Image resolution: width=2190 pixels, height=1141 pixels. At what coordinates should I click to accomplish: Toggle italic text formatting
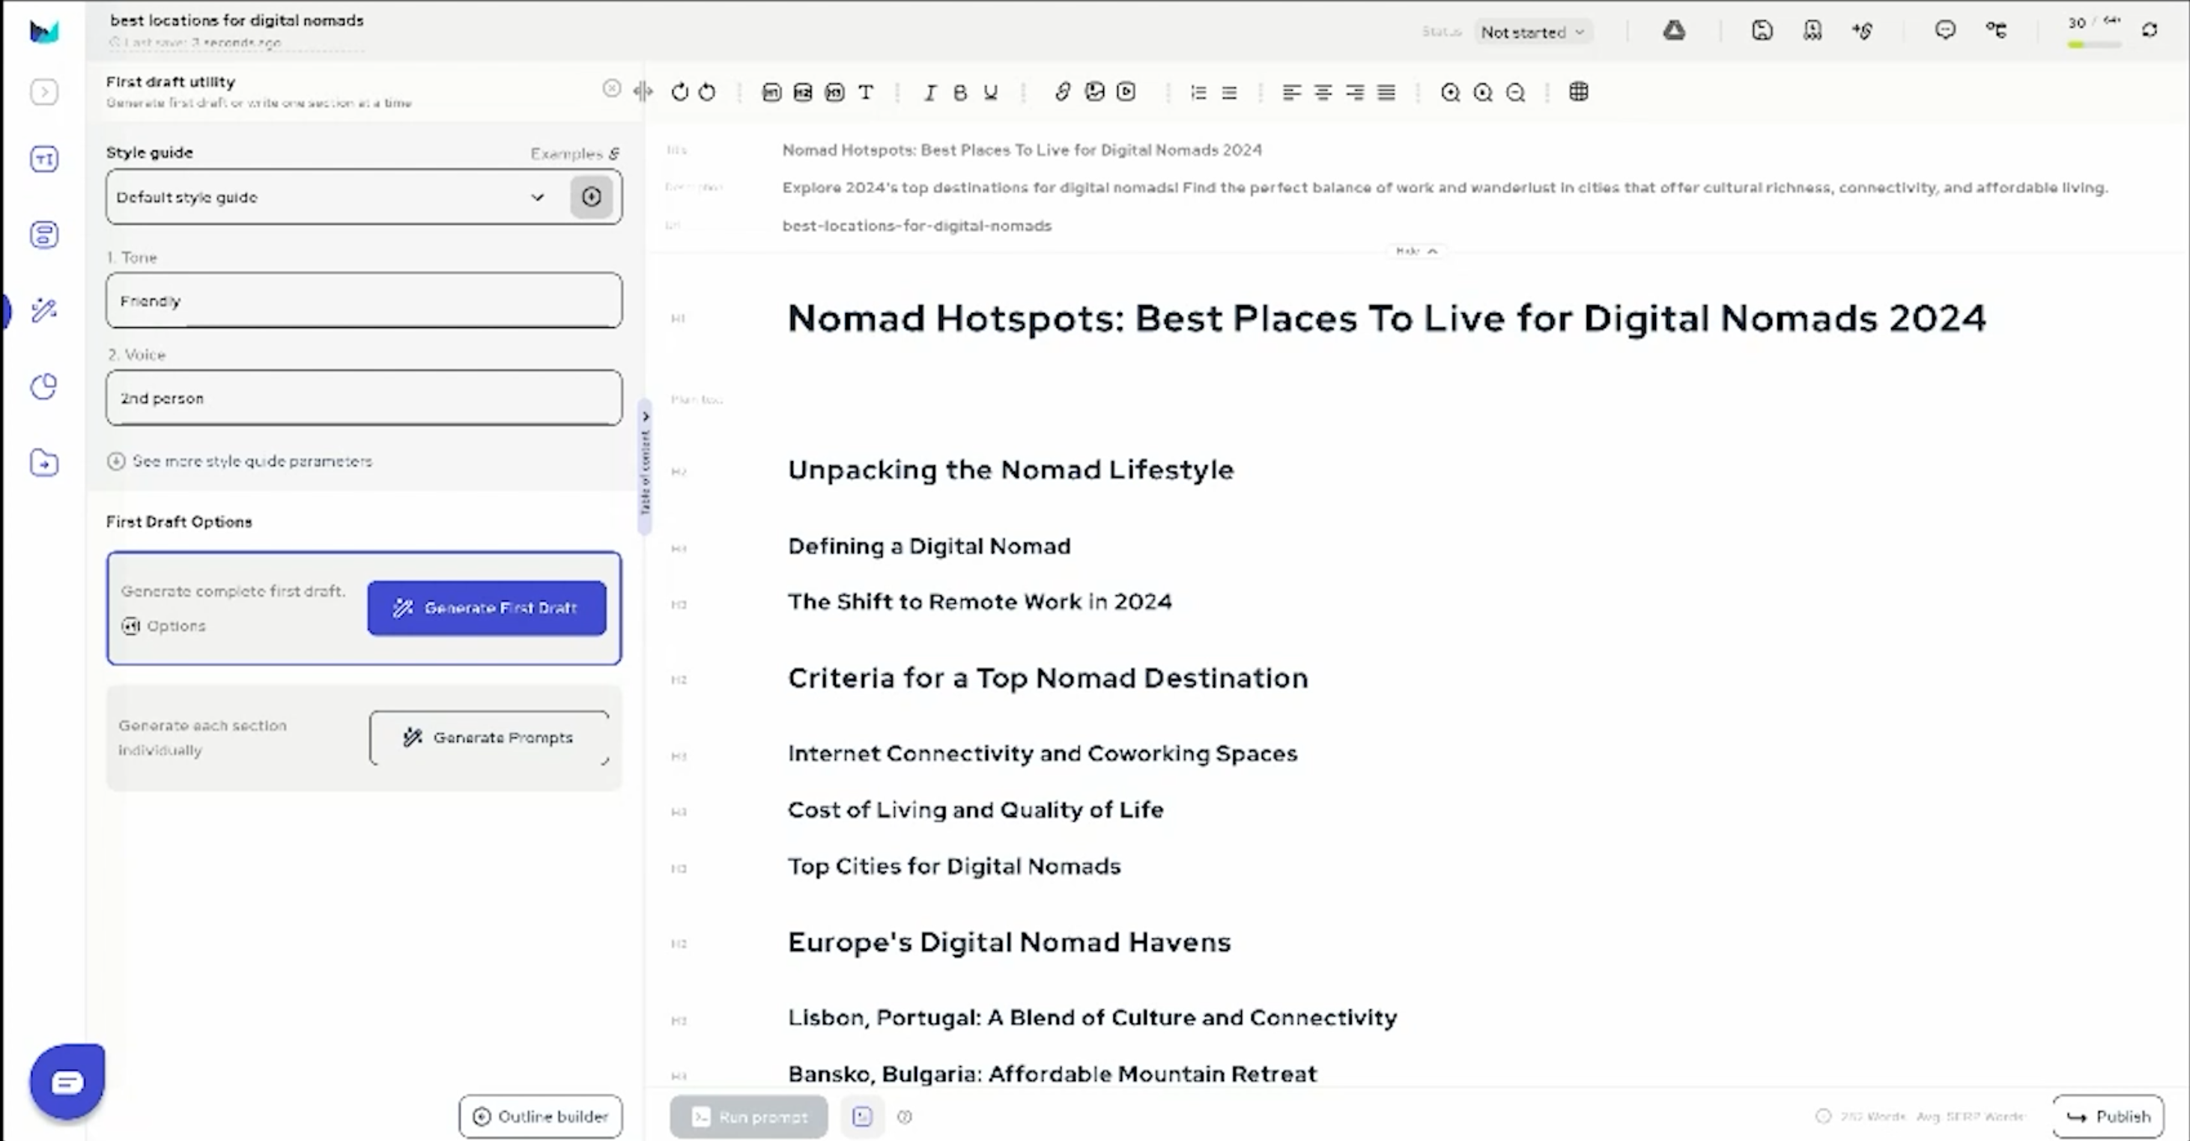click(x=929, y=93)
